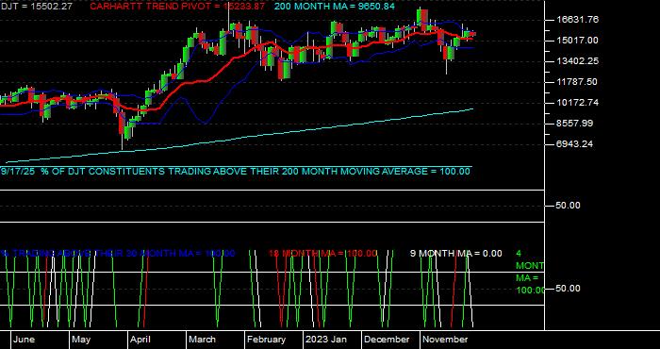Click the 13402.25 price axis label

tap(577, 61)
